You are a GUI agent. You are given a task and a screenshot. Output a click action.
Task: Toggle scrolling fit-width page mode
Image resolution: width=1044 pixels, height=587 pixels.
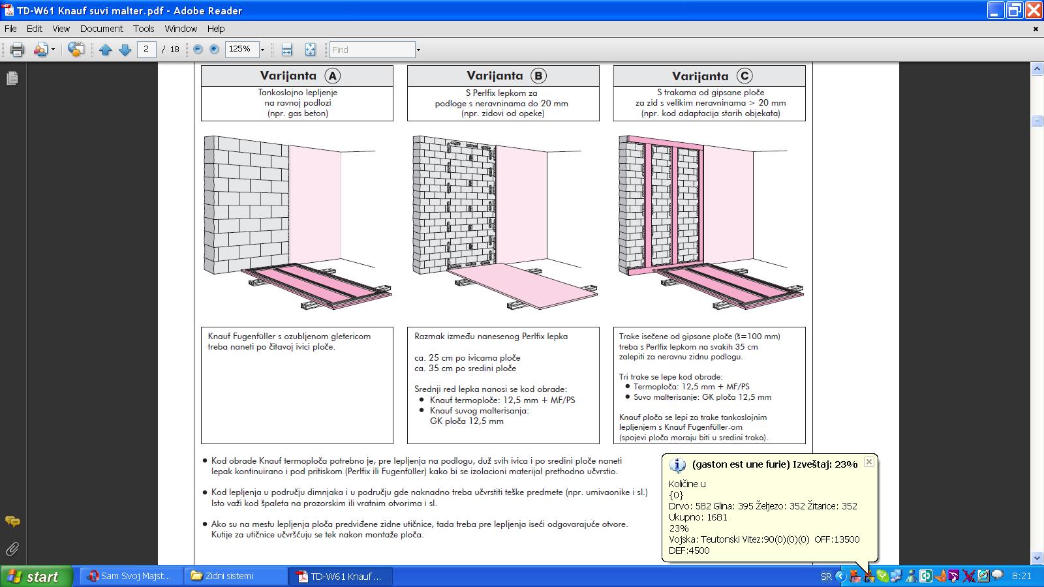pyautogui.click(x=286, y=50)
